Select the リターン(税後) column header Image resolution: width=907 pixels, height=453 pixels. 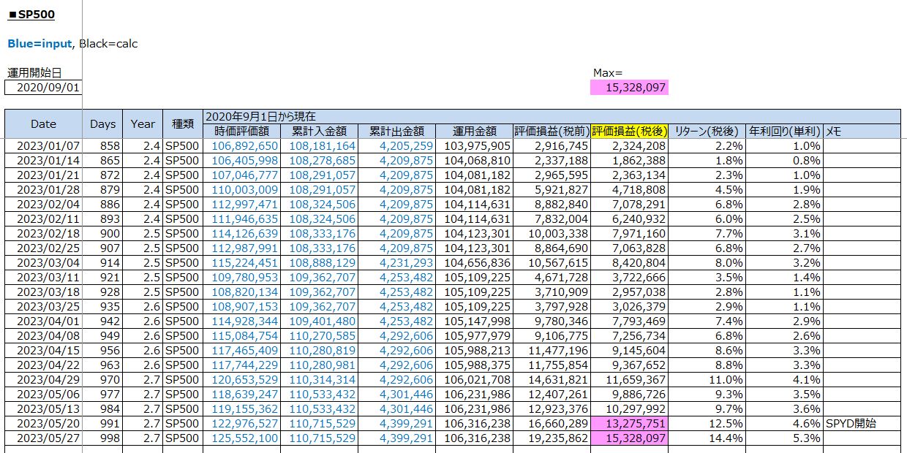tap(707, 131)
